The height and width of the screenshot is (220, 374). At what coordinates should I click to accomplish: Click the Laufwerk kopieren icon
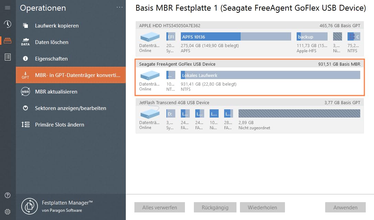coord(25,25)
